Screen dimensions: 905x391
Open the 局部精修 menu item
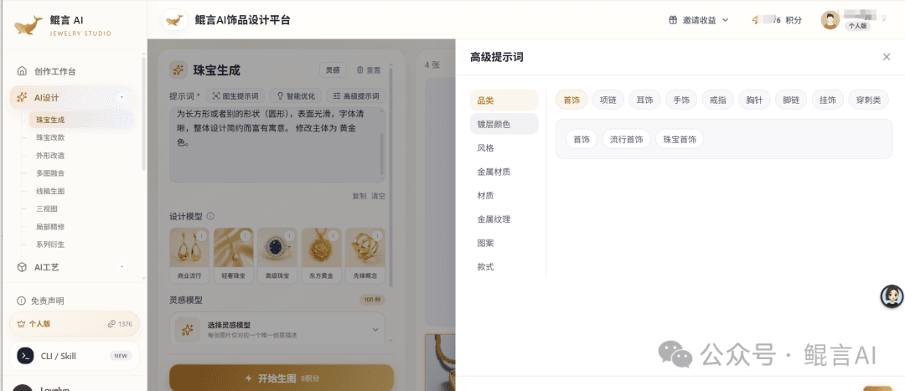click(50, 227)
